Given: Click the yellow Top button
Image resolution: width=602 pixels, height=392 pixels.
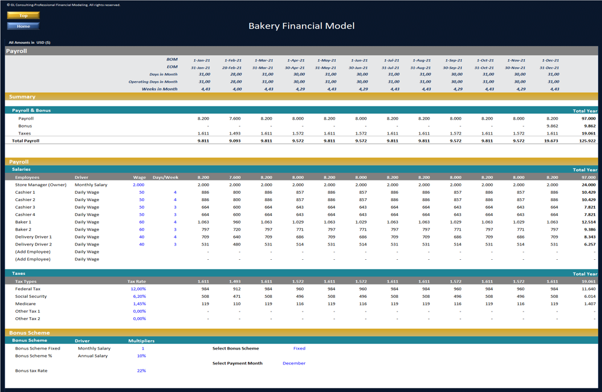Looking at the screenshot, I should point(24,16).
